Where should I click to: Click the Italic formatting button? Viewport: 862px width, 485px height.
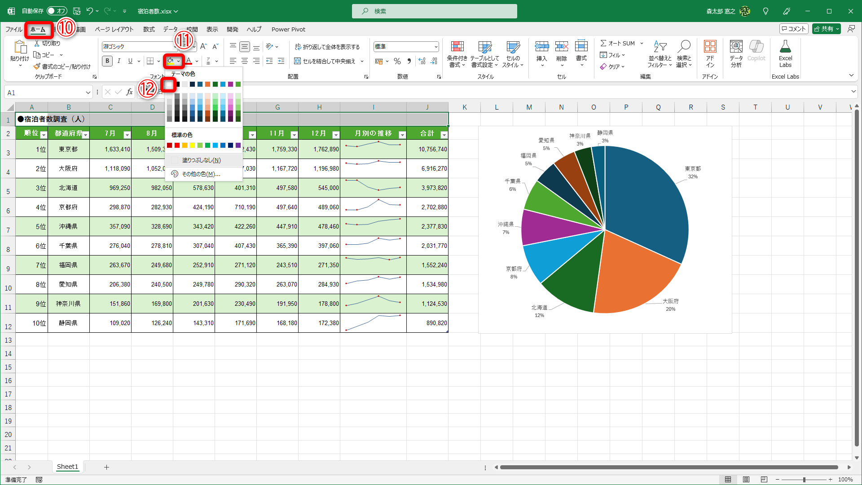pyautogui.click(x=119, y=61)
